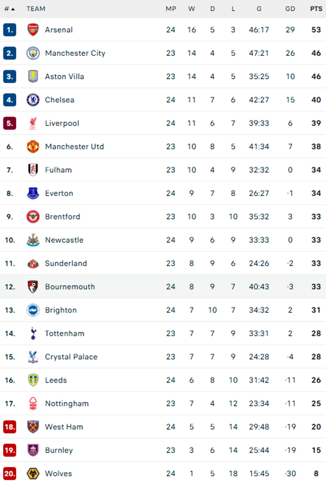Open the Manchester Utd team page
Viewport: 326px width, 484px height.
(x=74, y=147)
